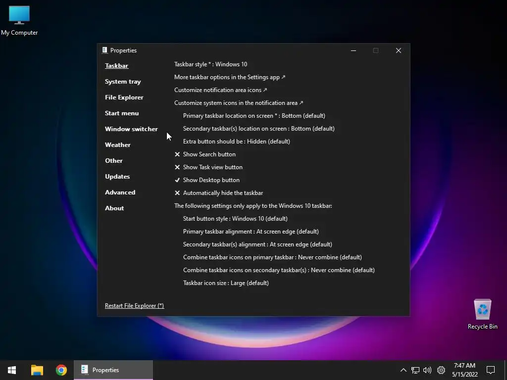Viewport: 507px width, 380px height.
Task: Change Start button style setting
Action: click(x=235, y=219)
